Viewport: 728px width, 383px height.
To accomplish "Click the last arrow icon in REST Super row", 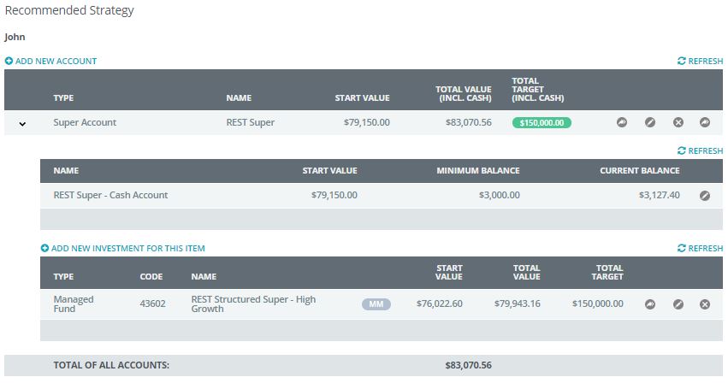I will pos(705,122).
